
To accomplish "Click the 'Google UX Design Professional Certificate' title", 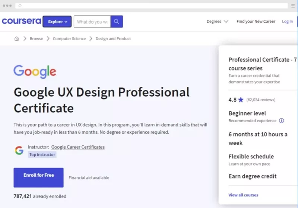I will click(102, 100).
